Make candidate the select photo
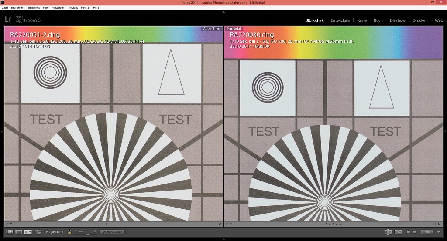This screenshot has width=447, height=241. pyautogui.click(x=398, y=232)
